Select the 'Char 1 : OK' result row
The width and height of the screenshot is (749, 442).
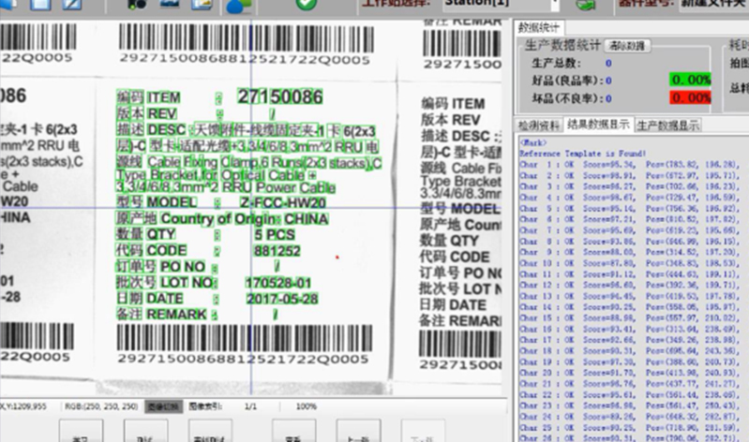(630, 165)
